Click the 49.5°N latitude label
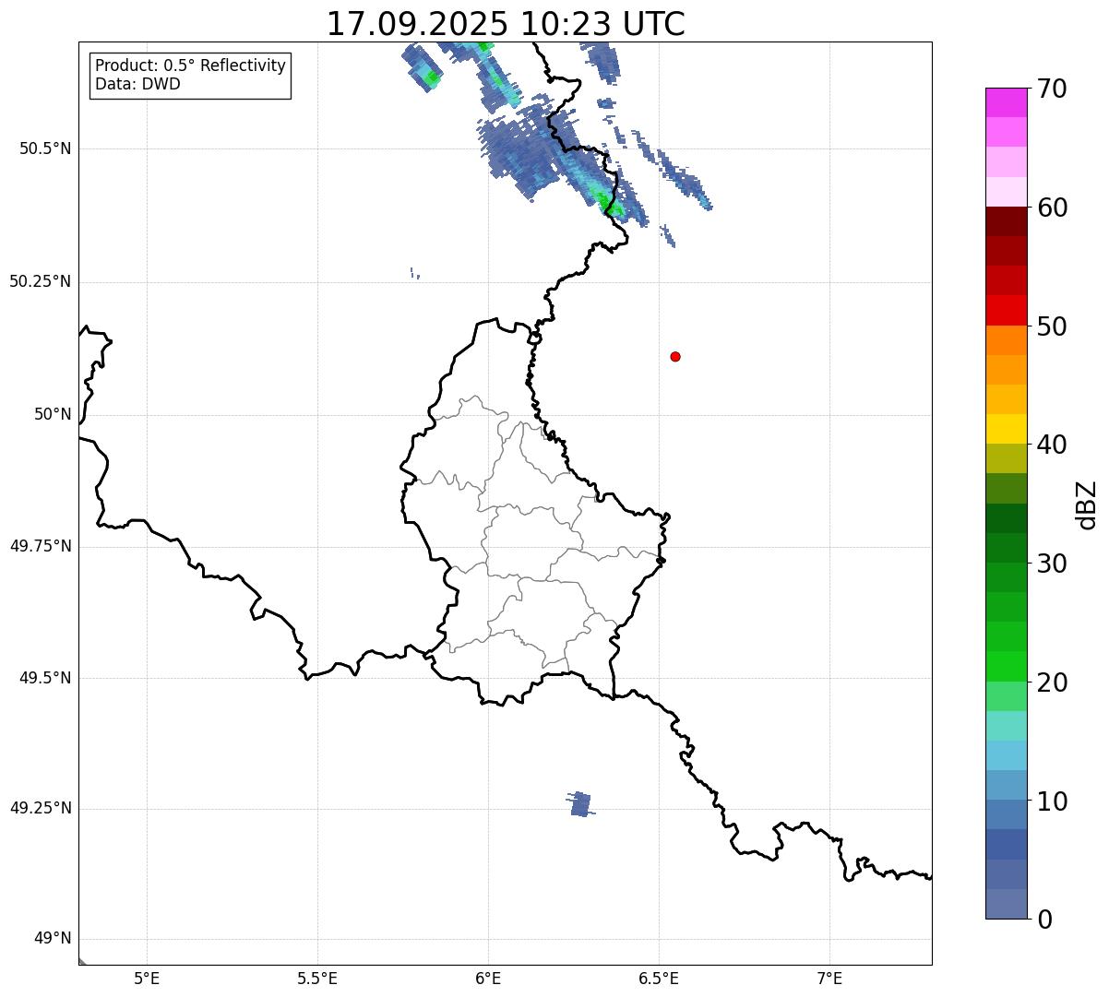This screenshot has width=1109, height=997. [44, 678]
